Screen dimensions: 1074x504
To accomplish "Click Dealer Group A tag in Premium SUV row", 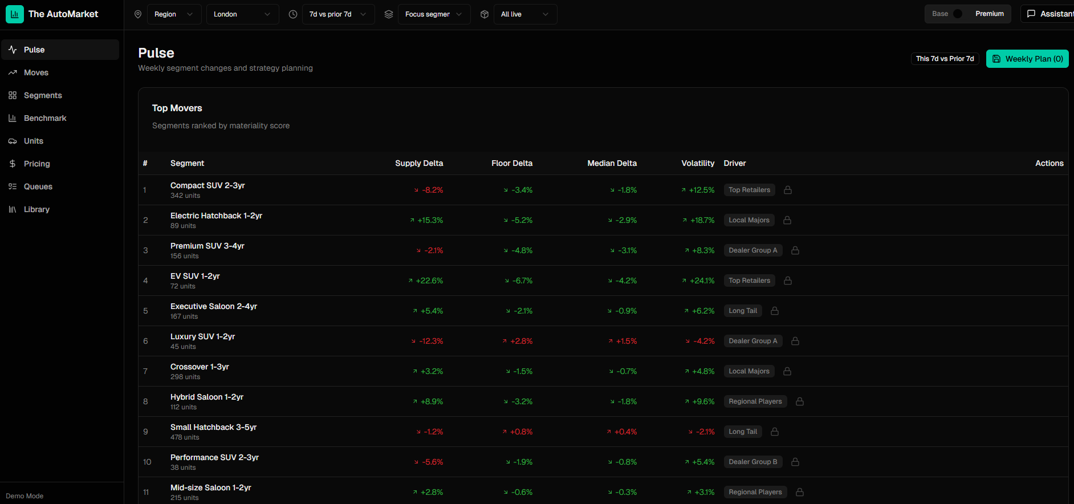I will [753, 250].
